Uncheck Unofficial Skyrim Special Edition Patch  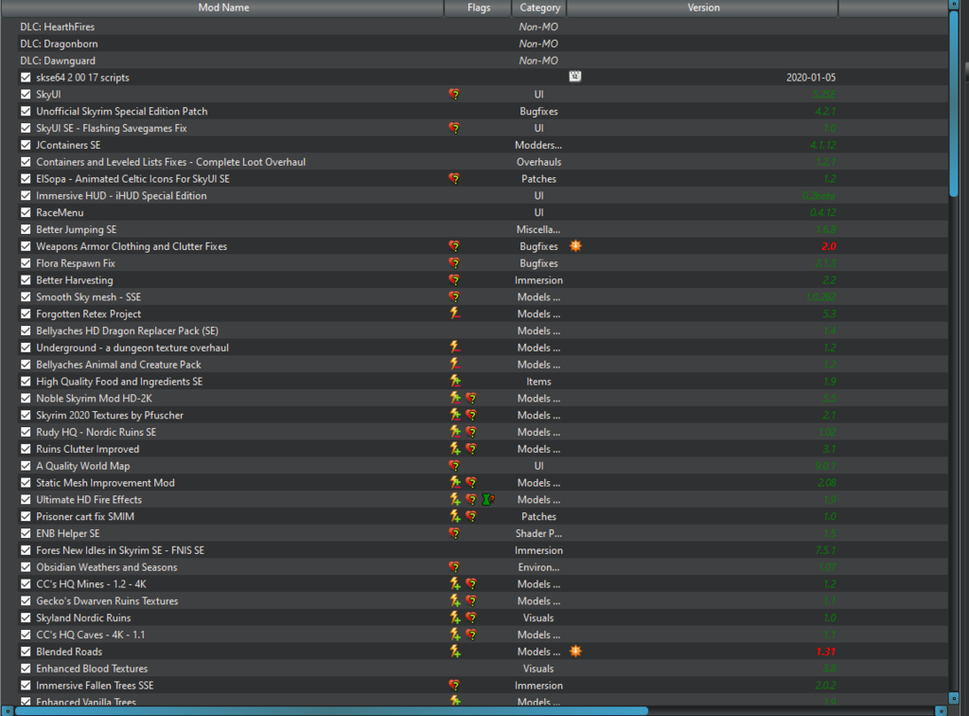[x=26, y=112]
